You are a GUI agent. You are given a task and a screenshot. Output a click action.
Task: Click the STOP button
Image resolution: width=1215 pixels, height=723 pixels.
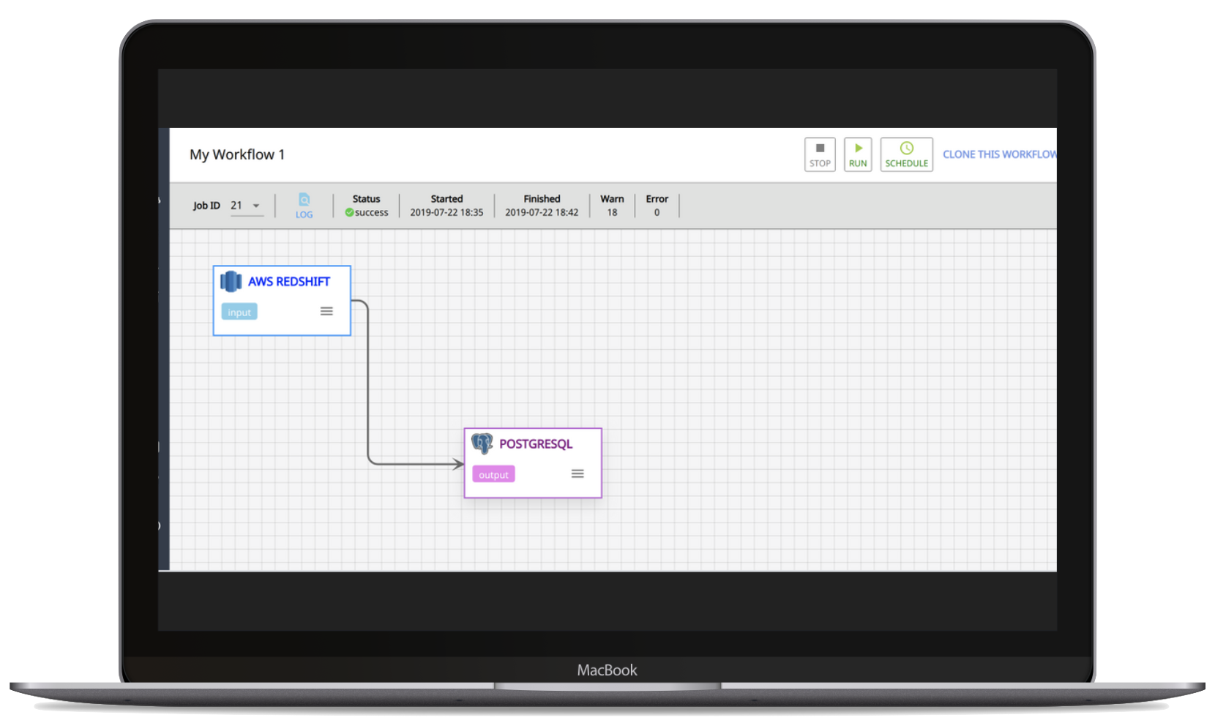pyautogui.click(x=820, y=154)
